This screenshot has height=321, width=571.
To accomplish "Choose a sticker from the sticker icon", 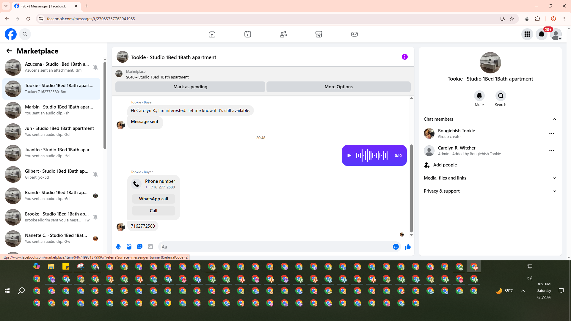I will (x=140, y=247).
